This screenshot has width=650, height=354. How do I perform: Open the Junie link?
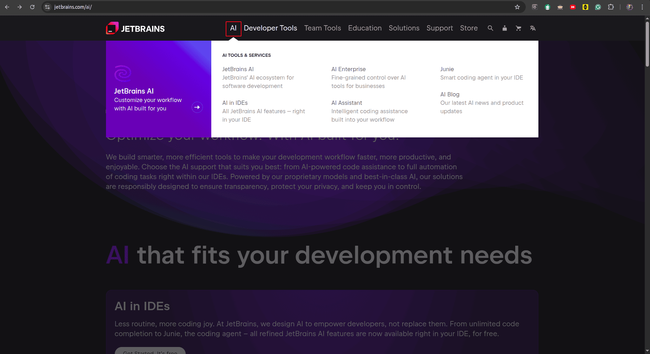click(x=447, y=69)
